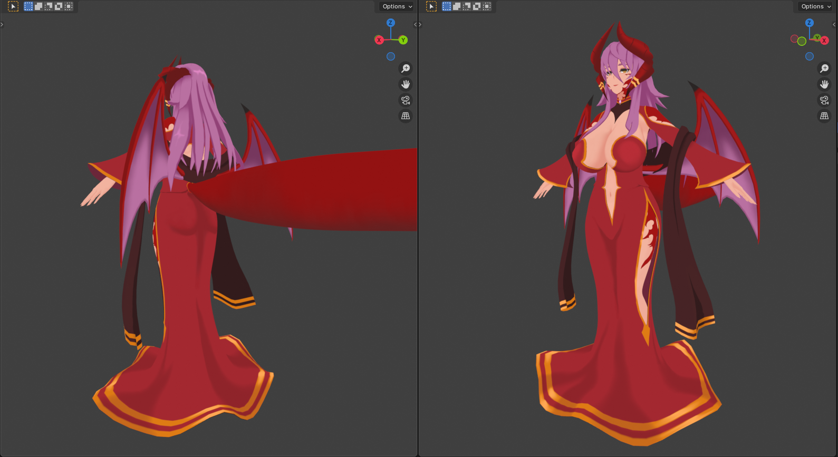The height and width of the screenshot is (457, 838).
Task: Click blue Z axis on right viewport gizmo
Action: tap(810, 23)
